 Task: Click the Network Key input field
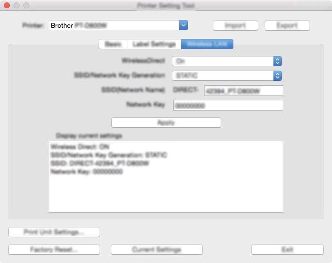(x=228, y=105)
